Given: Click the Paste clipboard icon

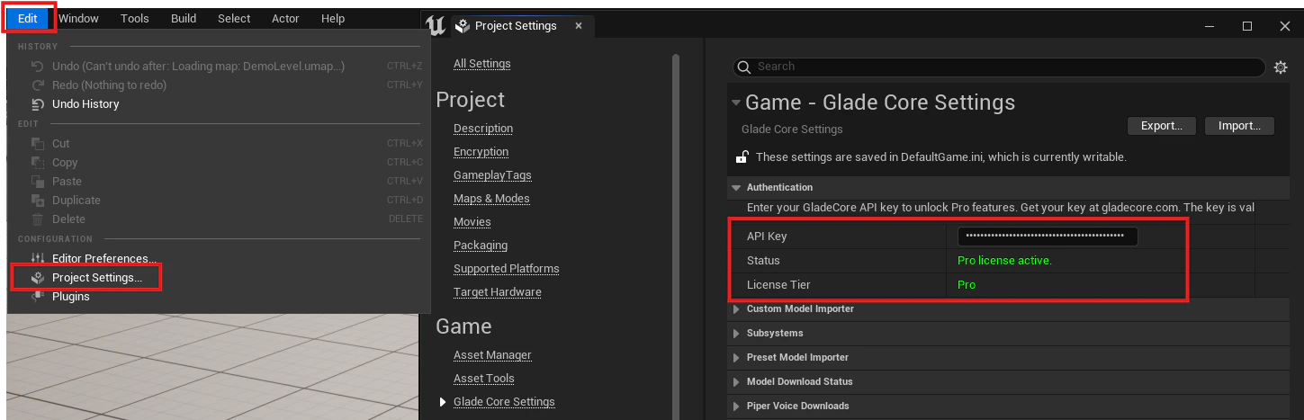Looking at the screenshot, I should (x=38, y=182).
